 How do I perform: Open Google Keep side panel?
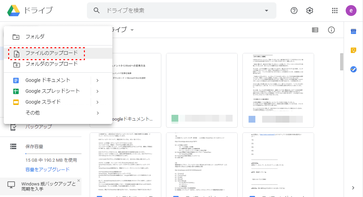tap(353, 50)
